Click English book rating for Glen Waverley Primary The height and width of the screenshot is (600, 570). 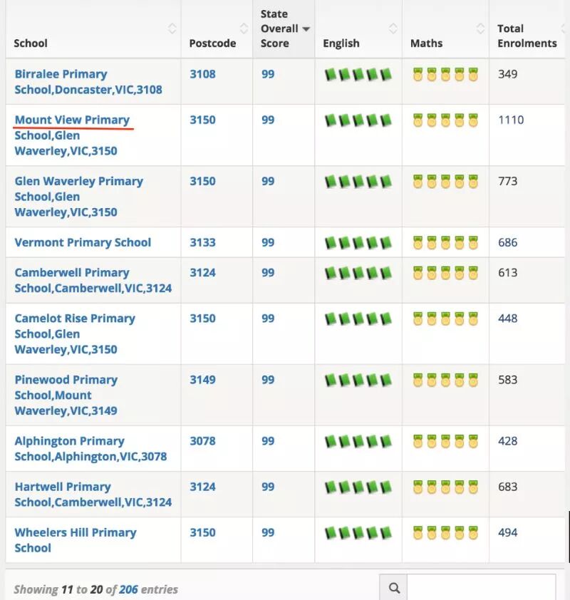pyautogui.click(x=358, y=182)
